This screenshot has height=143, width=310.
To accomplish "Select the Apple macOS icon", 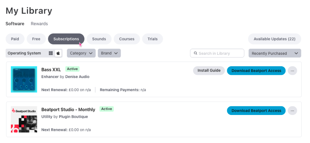I will pyautogui.click(x=58, y=53).
